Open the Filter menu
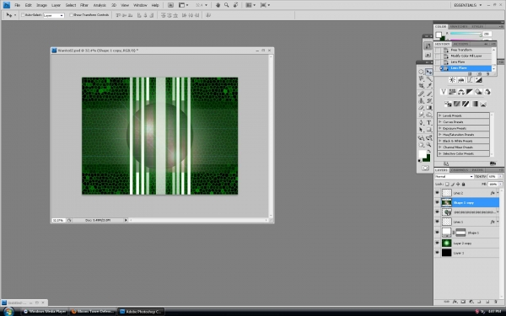506x316 pixels. tap(84, 5)
